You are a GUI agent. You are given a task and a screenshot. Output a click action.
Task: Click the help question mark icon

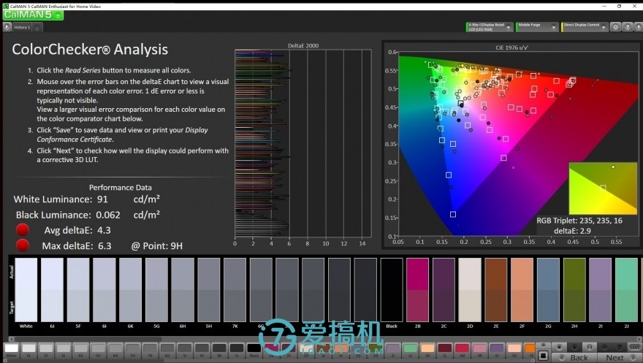pyautogui.click(x=626, y=27)
